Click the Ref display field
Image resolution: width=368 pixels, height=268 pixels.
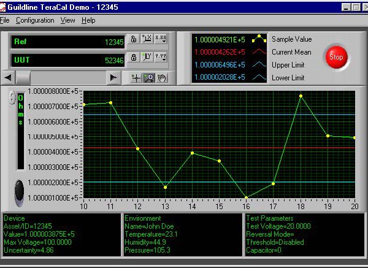(68, 42)
